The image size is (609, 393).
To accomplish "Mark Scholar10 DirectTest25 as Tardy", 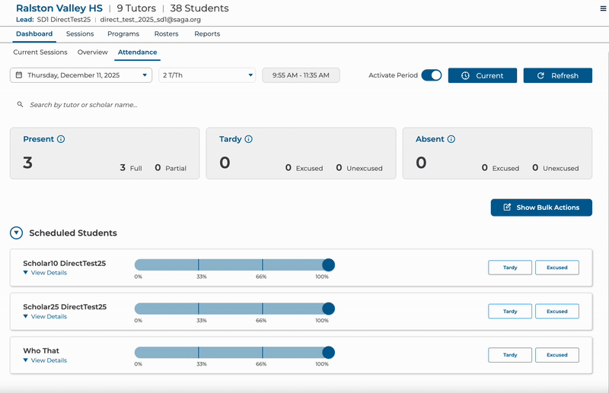I will [x=510, y=268].
